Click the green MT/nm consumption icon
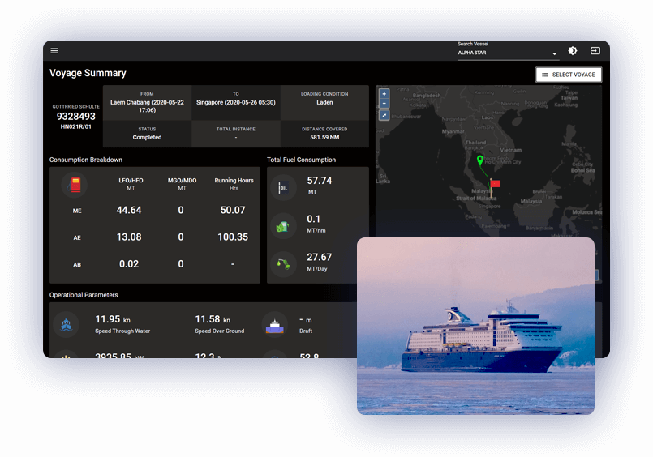The image size is (653, 457). [x=283, y=226]
